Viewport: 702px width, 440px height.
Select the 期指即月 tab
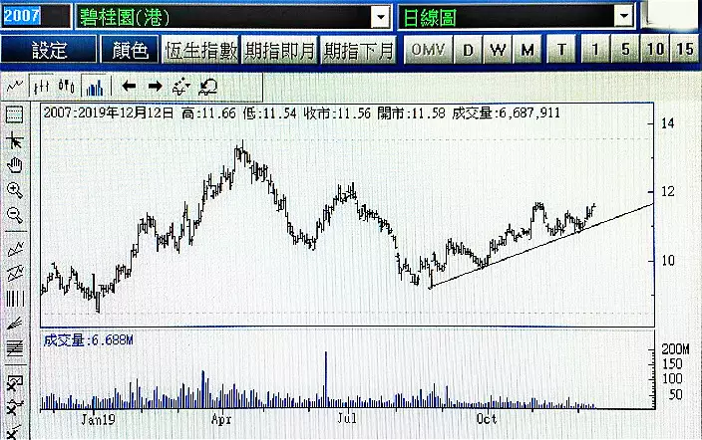point(280,50)
